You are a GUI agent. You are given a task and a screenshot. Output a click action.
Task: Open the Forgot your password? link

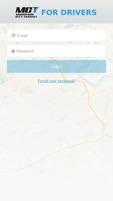tap(56, 81)
